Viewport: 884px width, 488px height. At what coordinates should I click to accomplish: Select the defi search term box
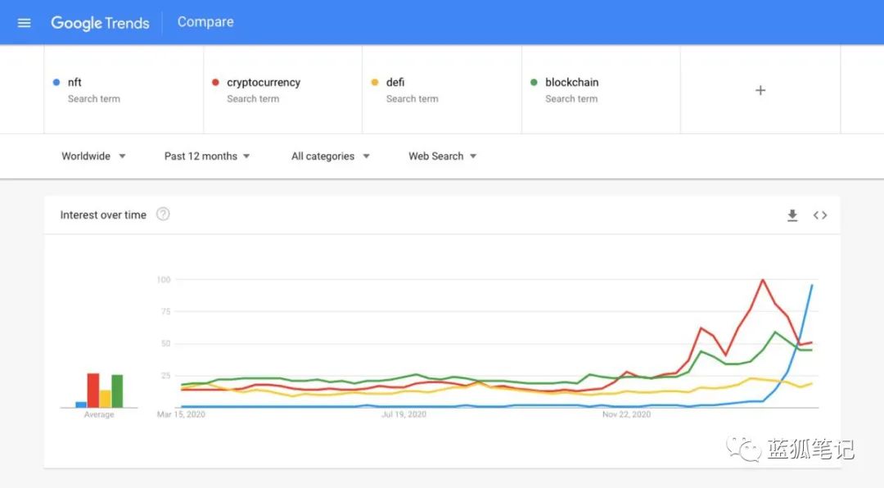click(x=442, y=90)
